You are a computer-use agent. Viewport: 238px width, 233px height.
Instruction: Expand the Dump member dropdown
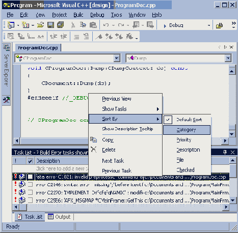[228, 58]
